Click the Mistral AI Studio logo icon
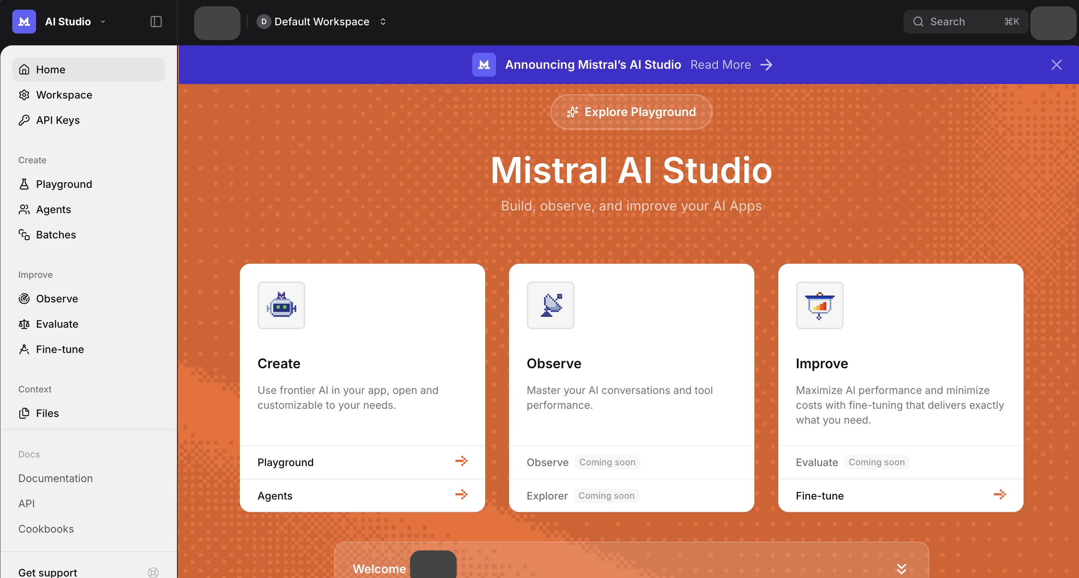 (24, 21)
